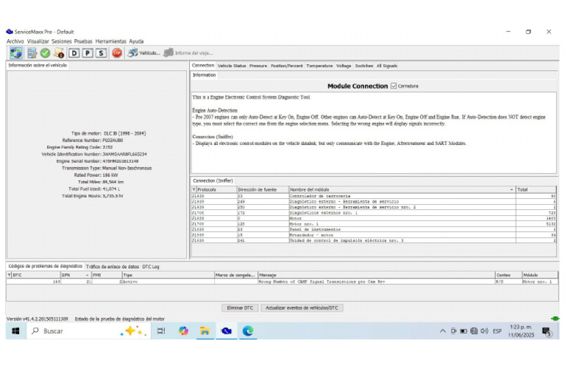Click the scroll with red dot icon
Screen dimensions: 565x366
[59, 53]
